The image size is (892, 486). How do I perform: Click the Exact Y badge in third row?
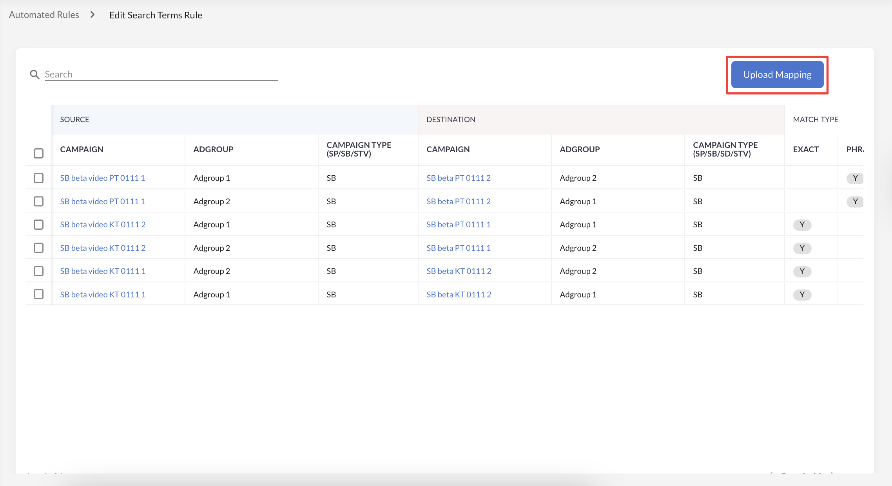pyautogui.click(x=802, y=225)
